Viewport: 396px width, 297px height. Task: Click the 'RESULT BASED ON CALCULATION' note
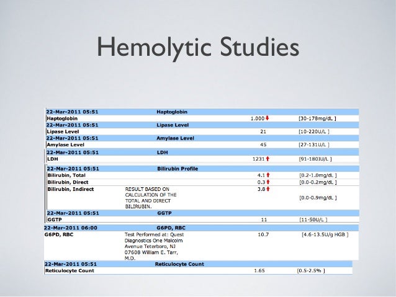click(151, 198)
